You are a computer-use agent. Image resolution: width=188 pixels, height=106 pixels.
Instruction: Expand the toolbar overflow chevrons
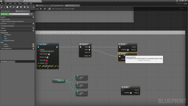(33, 7)
